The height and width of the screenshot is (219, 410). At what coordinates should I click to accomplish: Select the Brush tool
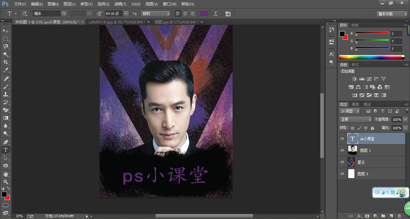pyautogui.click(x=6, y=87)
